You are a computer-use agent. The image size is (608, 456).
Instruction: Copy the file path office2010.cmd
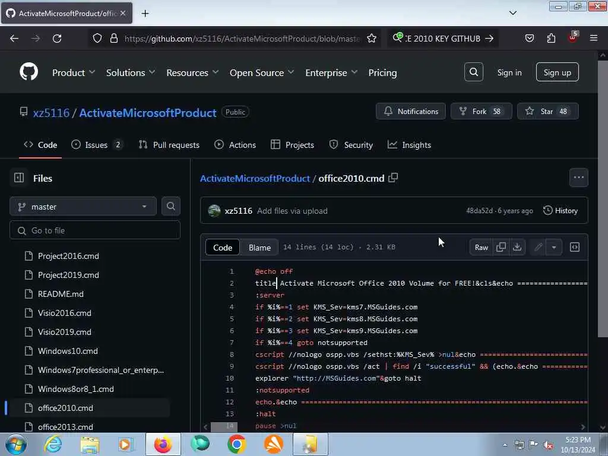coord(393,178)
